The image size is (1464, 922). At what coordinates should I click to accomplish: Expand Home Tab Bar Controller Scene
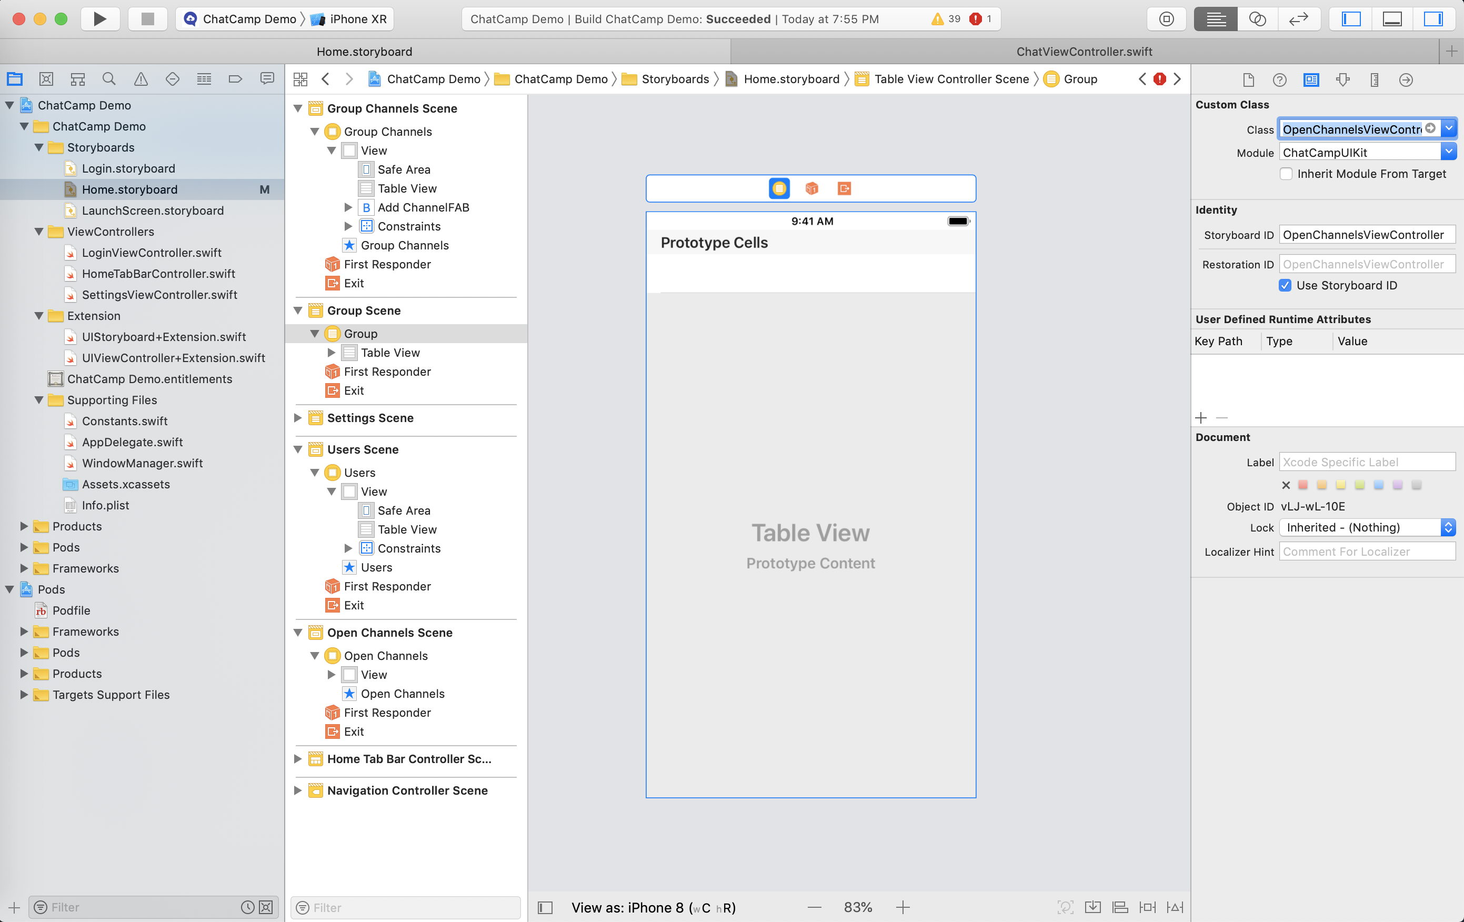pyautogui.click(x=298, y=759)
